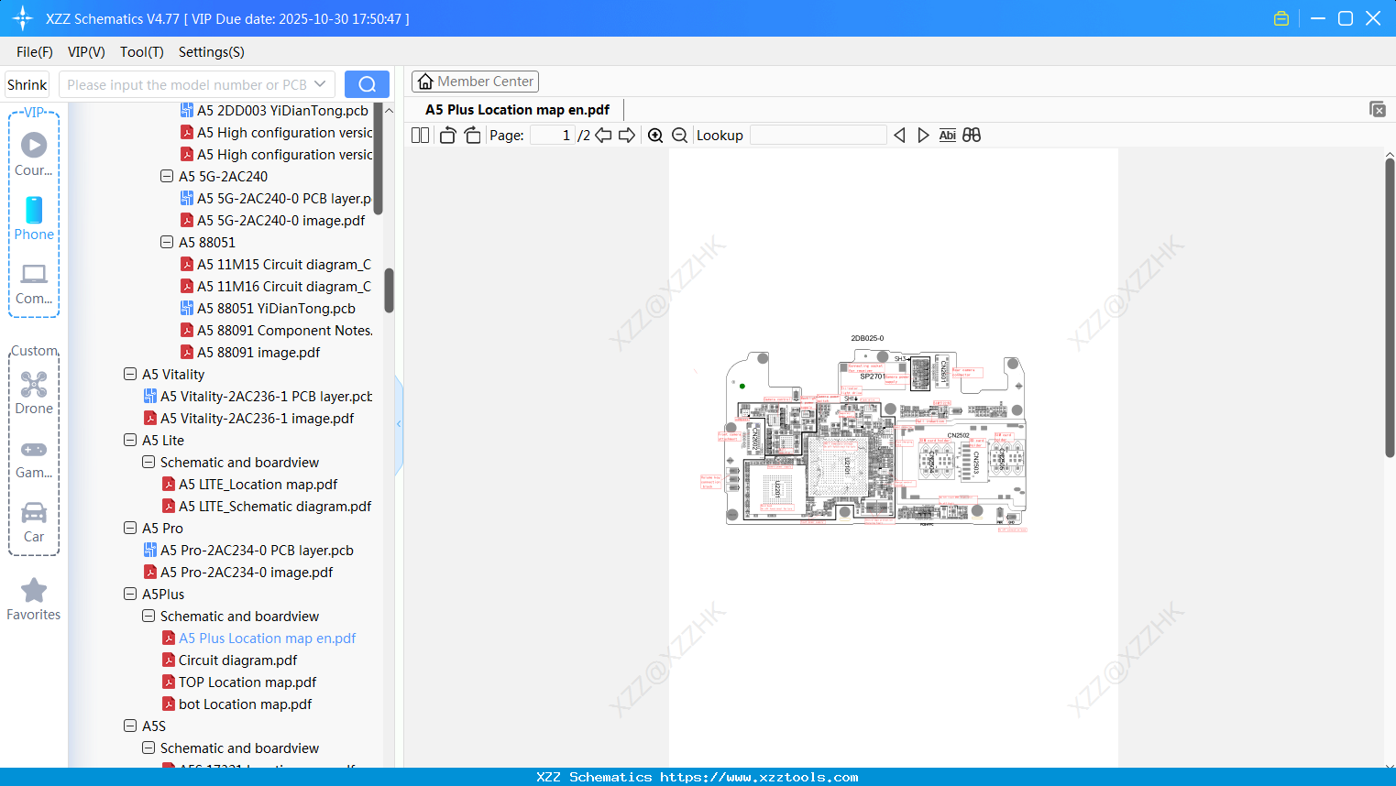Open A5 LITE_Schematic diagram.pdf
The image size is (1396, 786).
pos(267,506)
